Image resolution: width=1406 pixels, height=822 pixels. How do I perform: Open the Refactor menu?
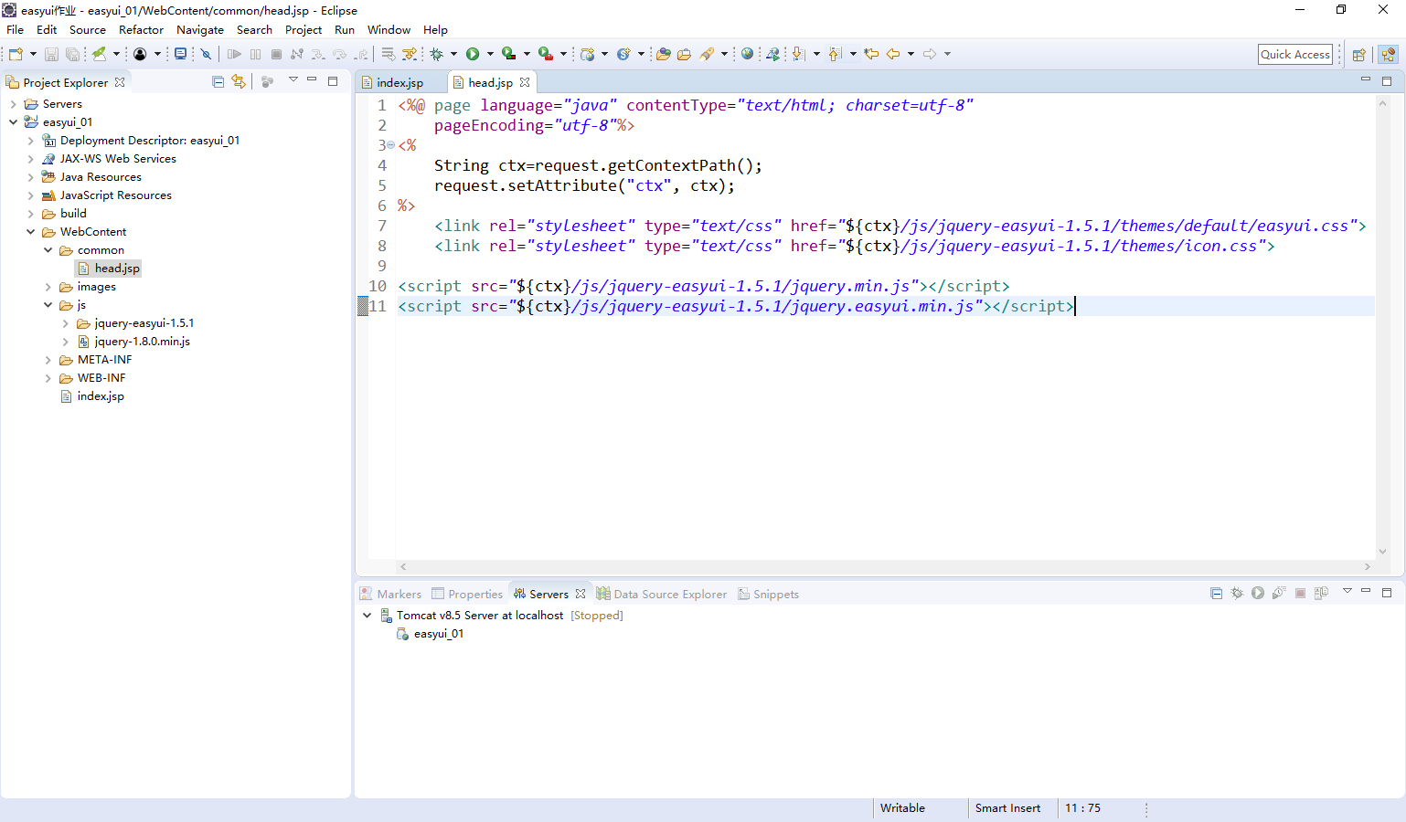pyautogui.click(x=141, y=29)
